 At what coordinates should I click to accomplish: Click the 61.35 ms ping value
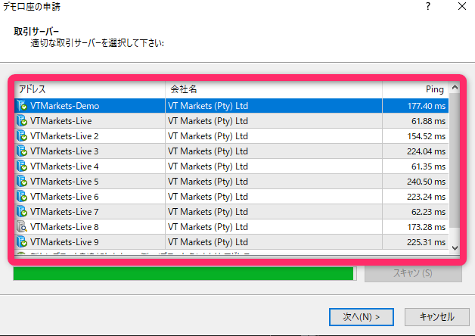coord(428,166)
